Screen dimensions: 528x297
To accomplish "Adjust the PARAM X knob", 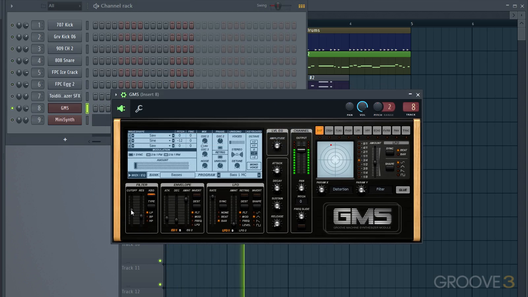I will point(321,190).
